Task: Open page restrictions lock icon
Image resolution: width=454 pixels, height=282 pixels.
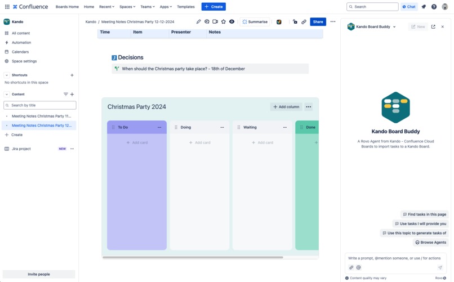Action: pyautogui.click(x=295, y=22)
